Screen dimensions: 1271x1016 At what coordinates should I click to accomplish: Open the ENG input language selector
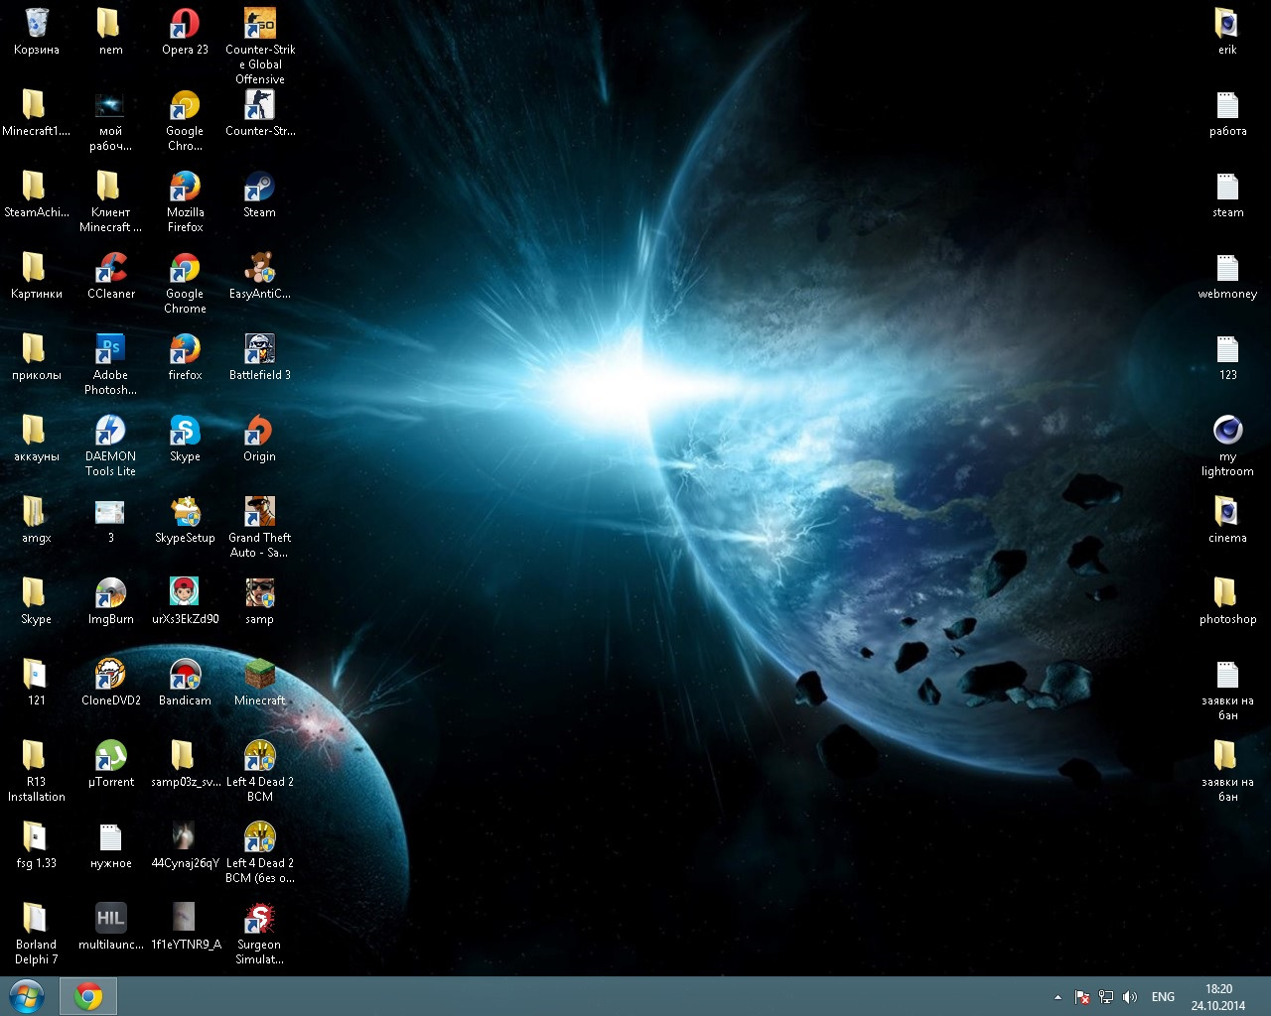point(1163,997)
